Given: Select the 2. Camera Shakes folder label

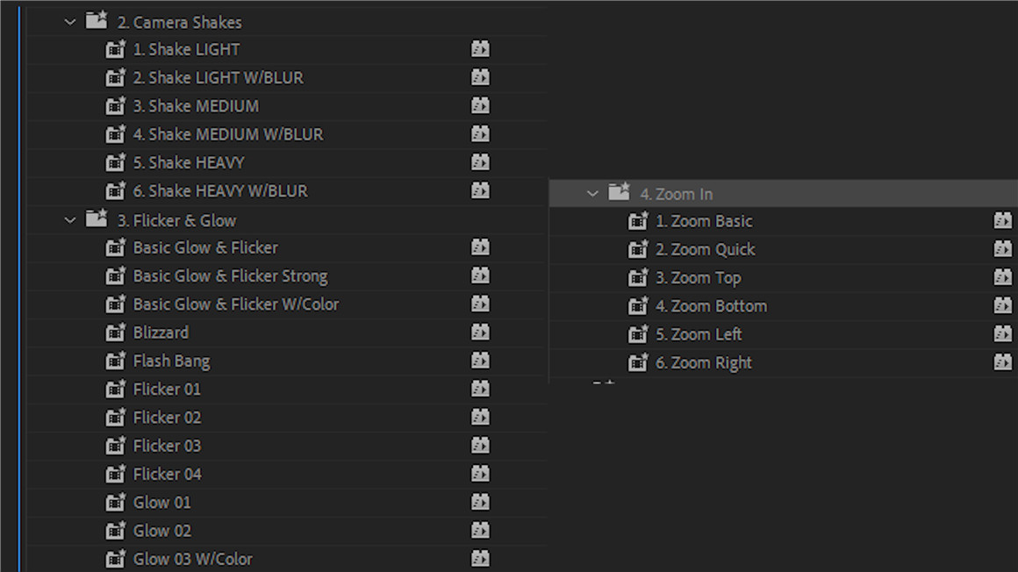Looking at the screenshot, I should [x=179, y=22].
